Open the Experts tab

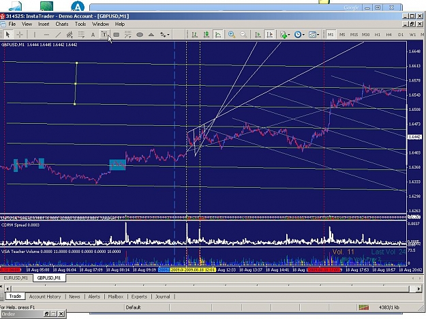(x=139, y=297)
